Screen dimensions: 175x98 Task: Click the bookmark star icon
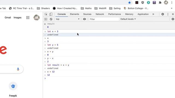tap(129, 2)
